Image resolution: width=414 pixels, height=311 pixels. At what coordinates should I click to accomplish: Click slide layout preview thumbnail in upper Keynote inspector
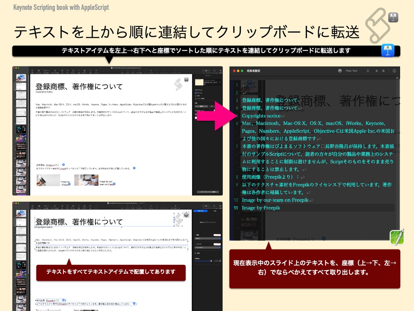[x=199, y=82]
